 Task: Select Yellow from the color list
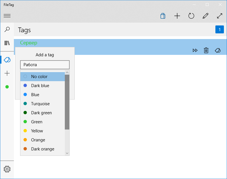42,131
